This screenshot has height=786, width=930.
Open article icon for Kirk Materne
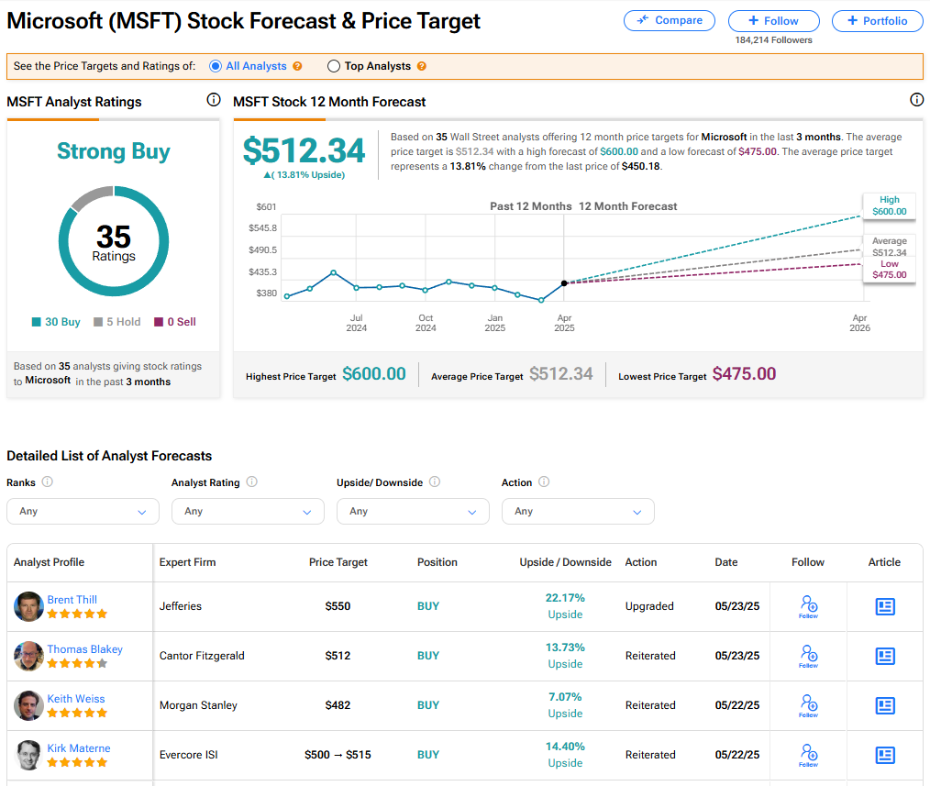(884, 755)
